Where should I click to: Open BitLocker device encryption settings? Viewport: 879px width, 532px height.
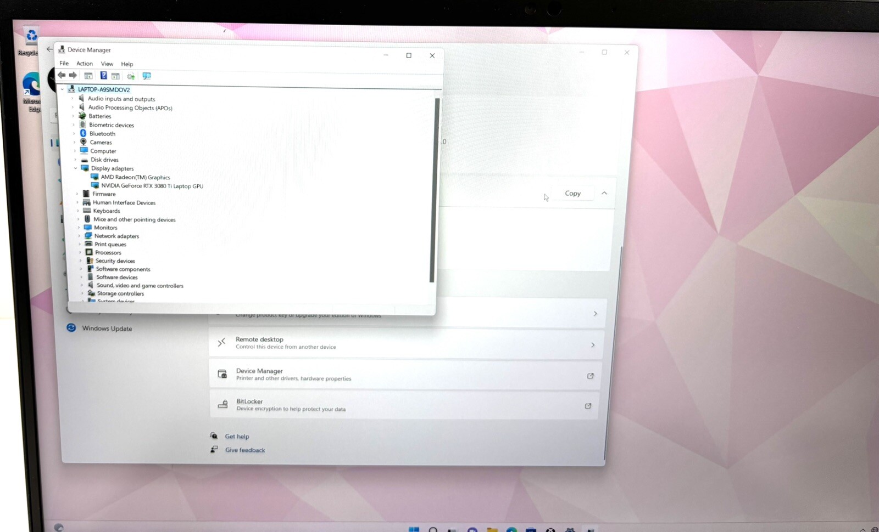pyautogui.click(x=404, y=405)
